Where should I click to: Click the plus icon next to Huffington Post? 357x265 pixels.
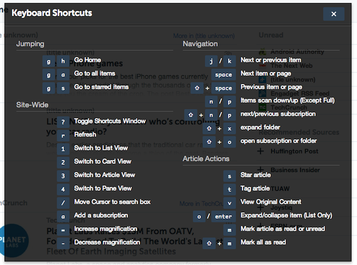(x=261, y=151)
